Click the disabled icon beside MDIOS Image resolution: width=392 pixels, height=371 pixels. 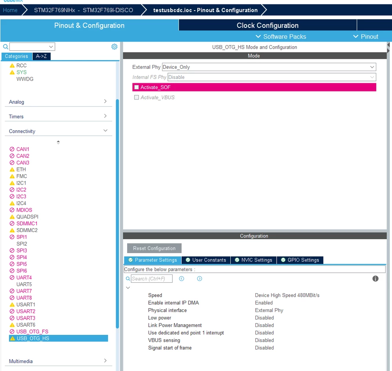tap(12, 210)
